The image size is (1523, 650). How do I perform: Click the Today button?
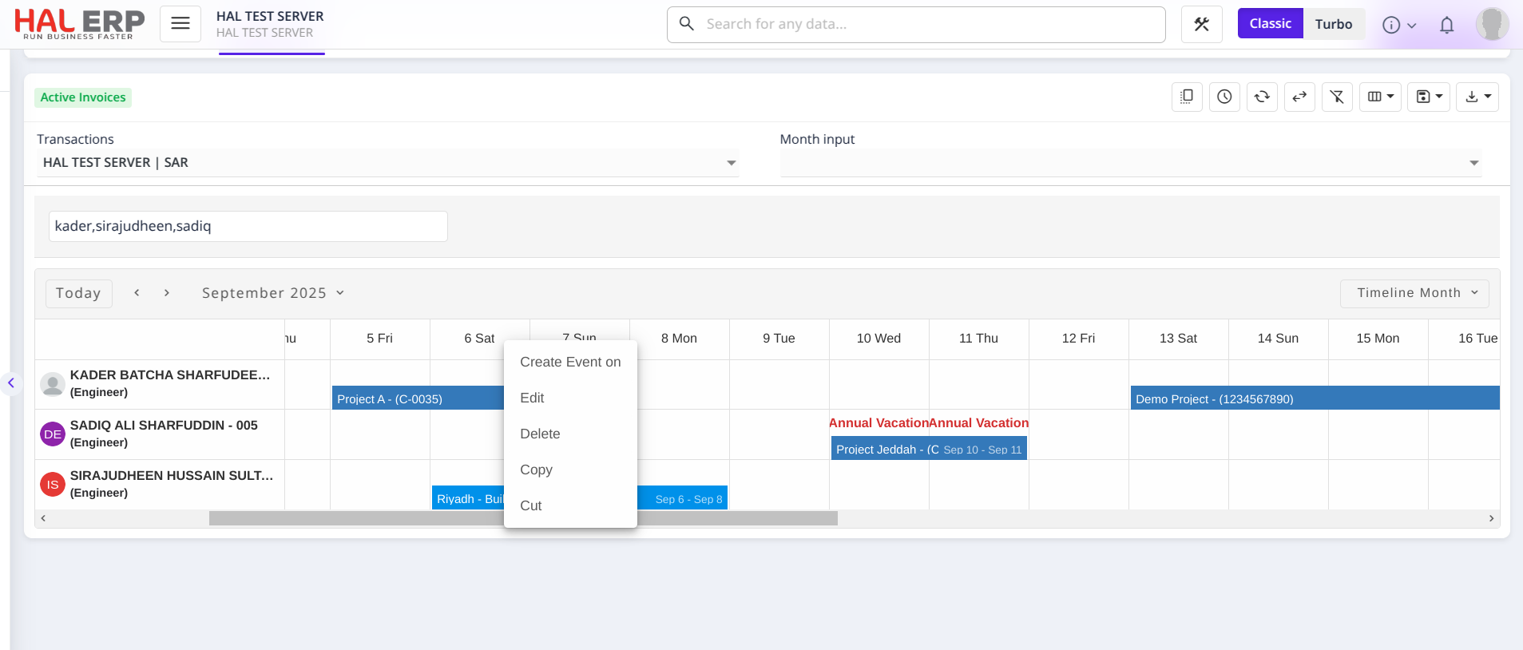pyautogui.click(x=78, y=293)
